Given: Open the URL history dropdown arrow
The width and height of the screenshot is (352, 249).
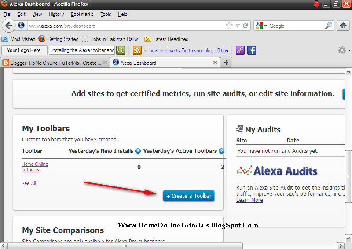Looking at the screenshot, I should pyautogui.click(x=238, y=26).
